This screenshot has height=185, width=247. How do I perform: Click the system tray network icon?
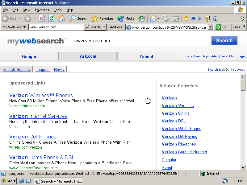tap(225, 181)
